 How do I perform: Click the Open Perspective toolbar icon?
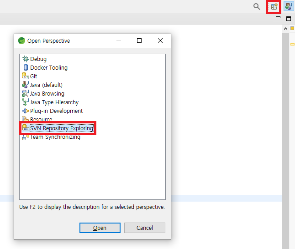point(274,6)
